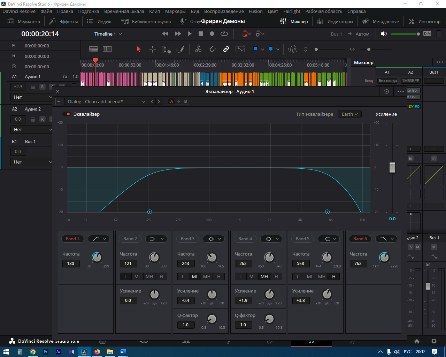Disable Band 1 of the equalizer

pos(72,239)
